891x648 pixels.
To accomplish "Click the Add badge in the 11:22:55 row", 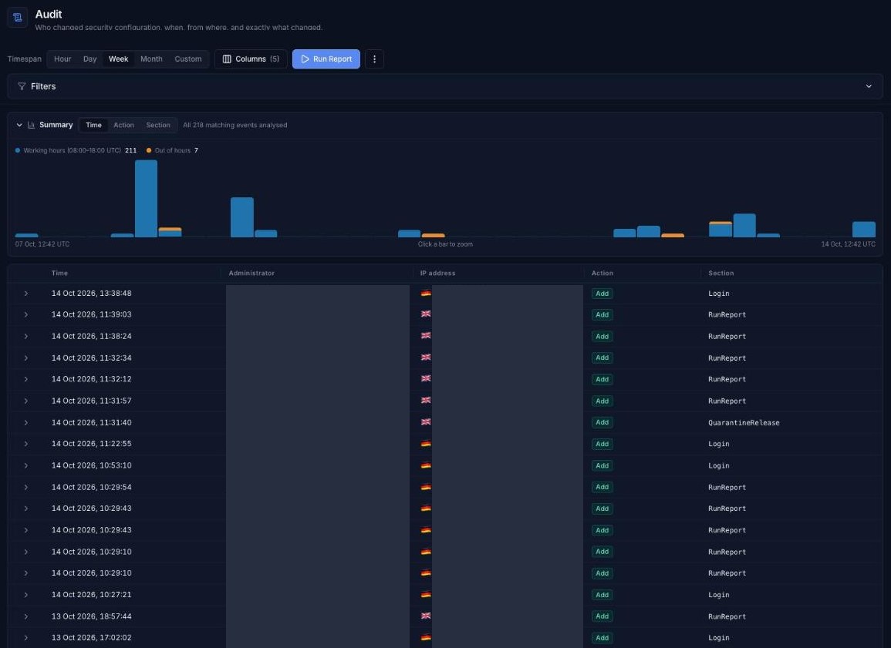I will click(602, 444).
